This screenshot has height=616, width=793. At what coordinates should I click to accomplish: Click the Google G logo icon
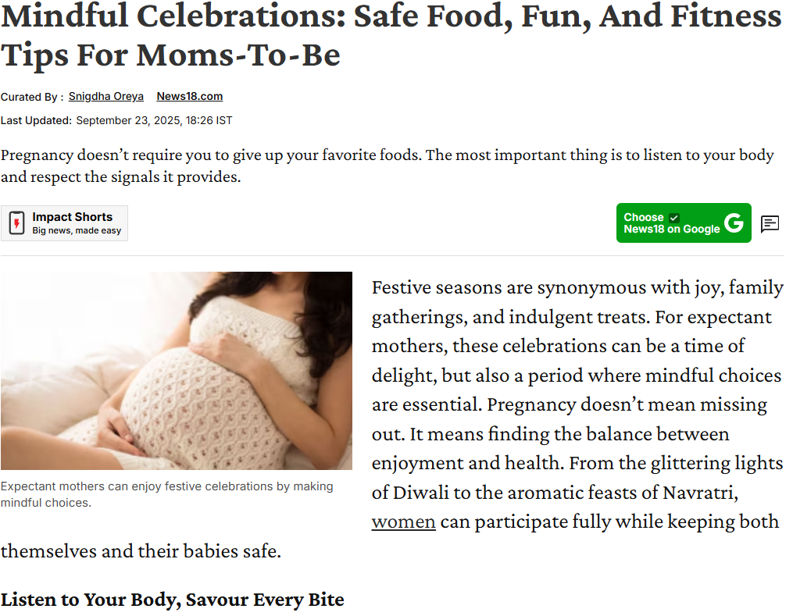point(734,223)
